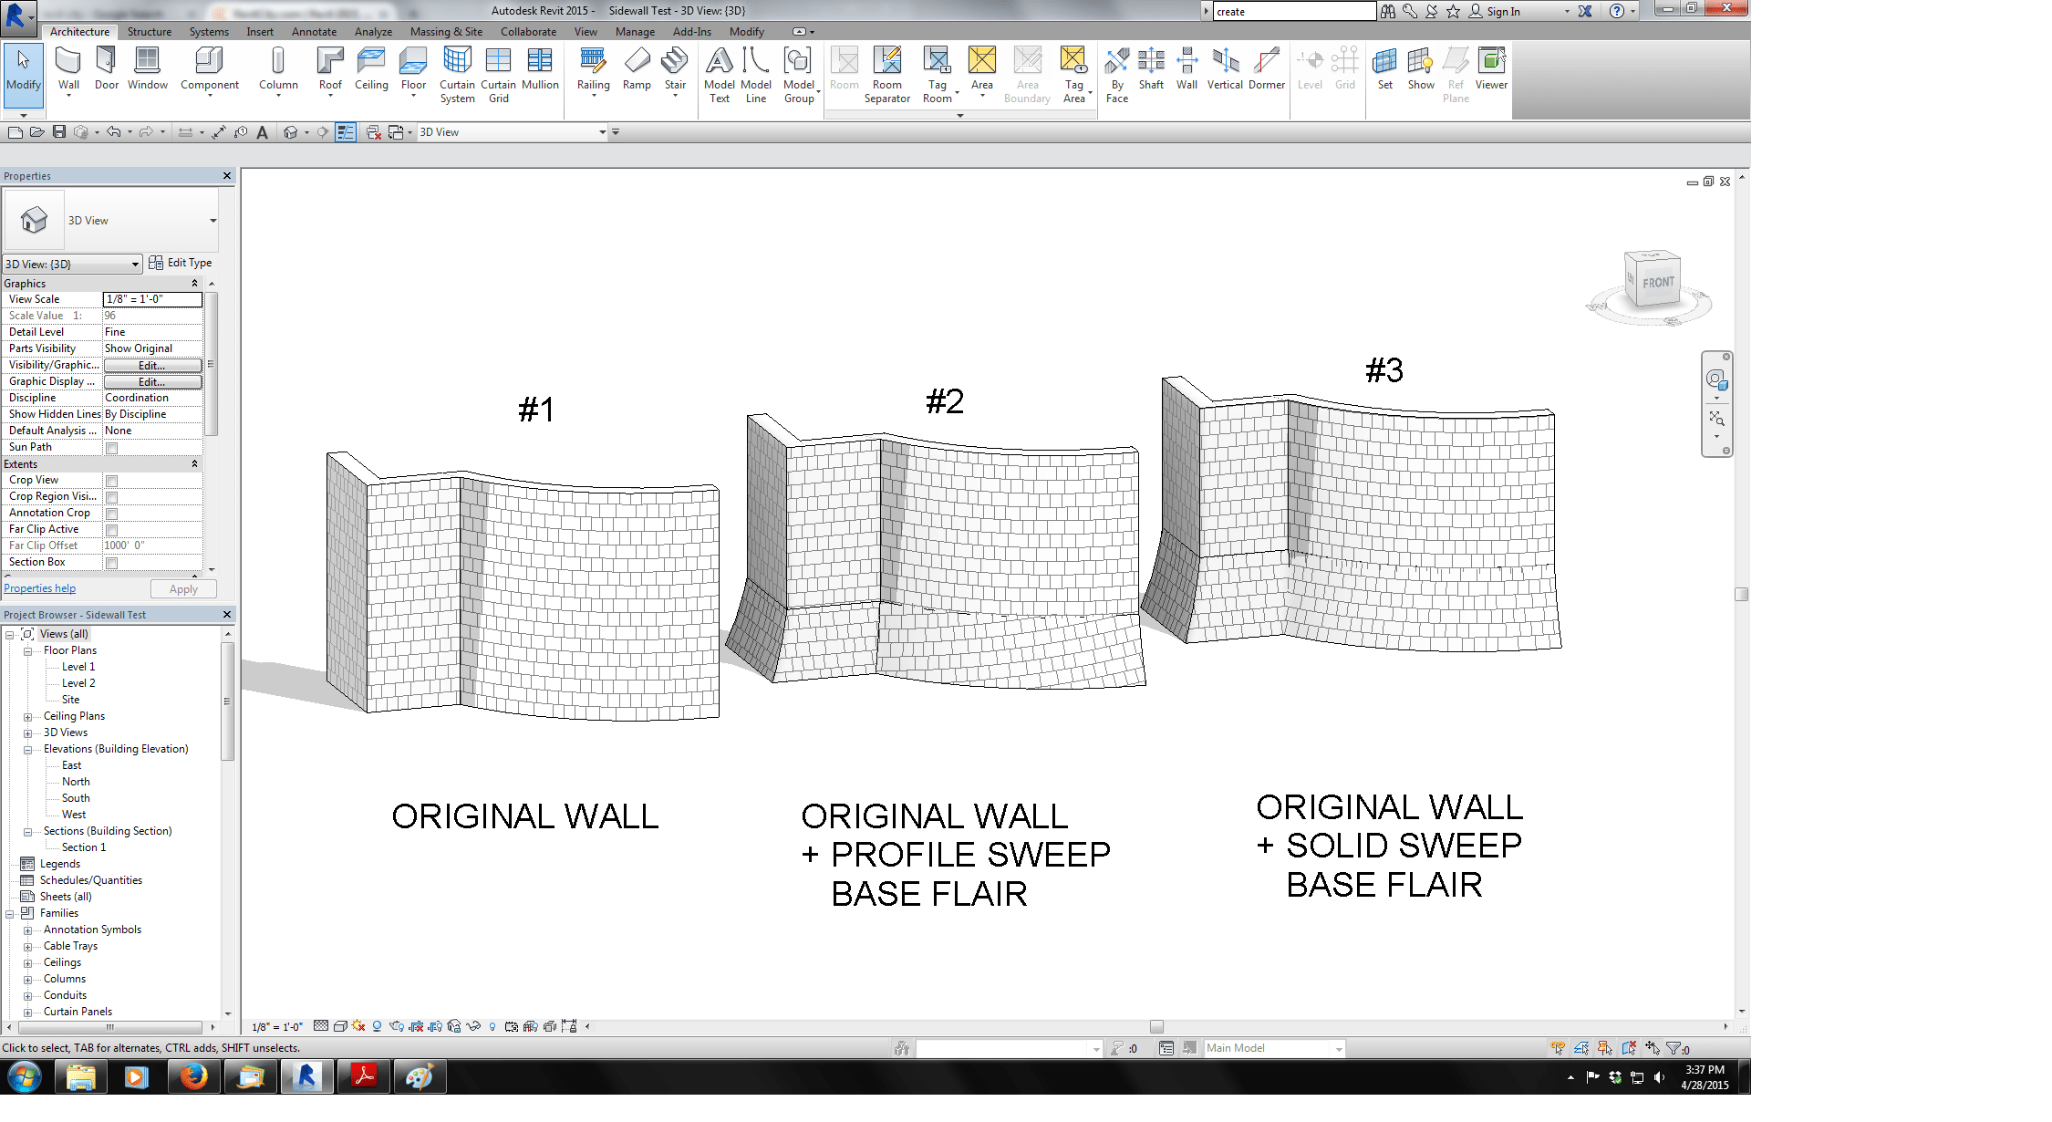Click Apply in the Properties panel
Image resolution: width=2052 pixels, height=1122 pixels.
click(x=182, y=588)
